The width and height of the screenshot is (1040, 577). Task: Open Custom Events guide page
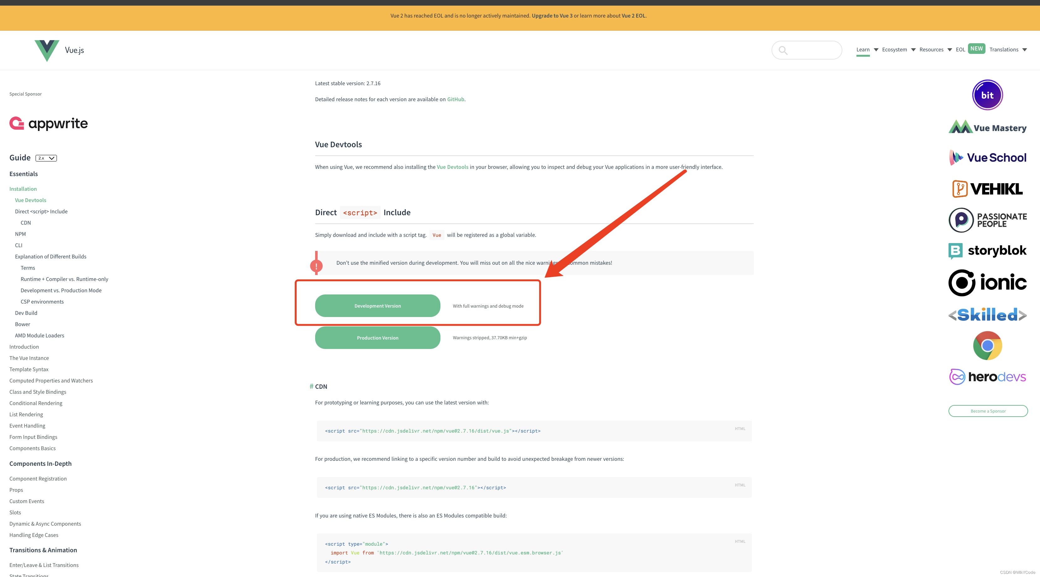27,502
